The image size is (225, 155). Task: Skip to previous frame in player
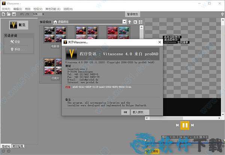[177, 125]
